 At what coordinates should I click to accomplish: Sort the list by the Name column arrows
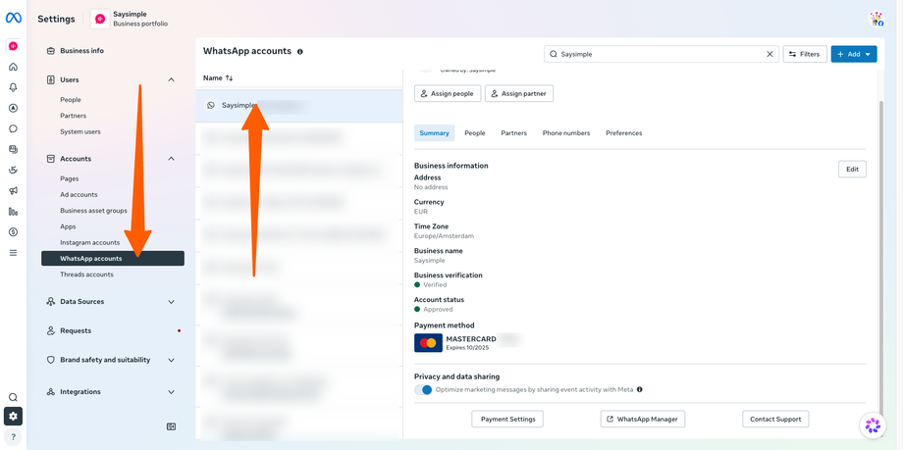tap(230, 77)
